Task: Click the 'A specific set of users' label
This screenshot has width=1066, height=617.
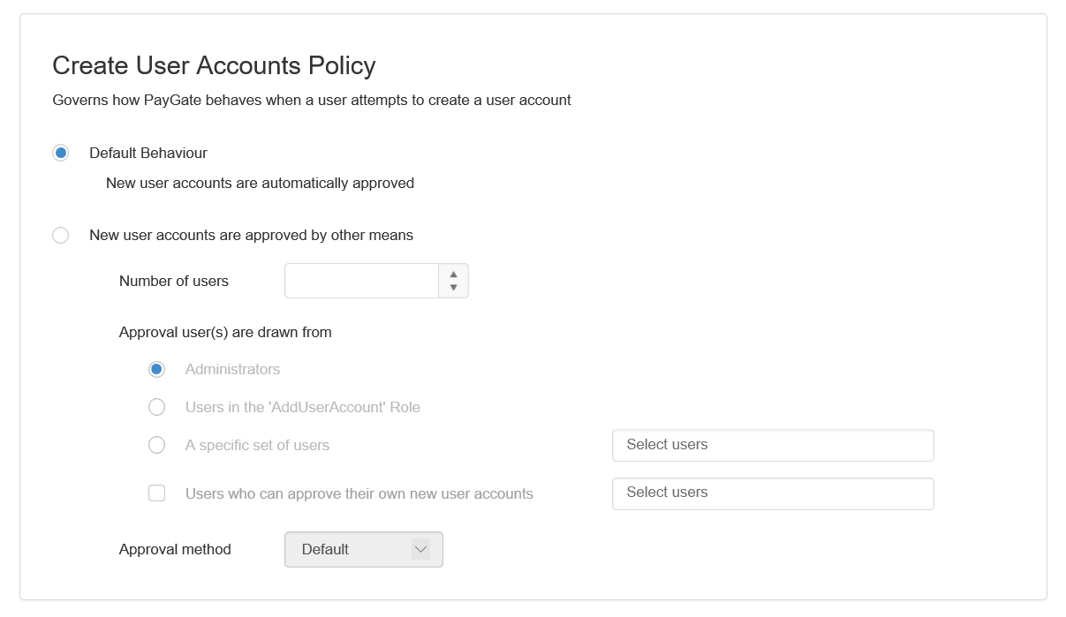Action: coord(257,446)
